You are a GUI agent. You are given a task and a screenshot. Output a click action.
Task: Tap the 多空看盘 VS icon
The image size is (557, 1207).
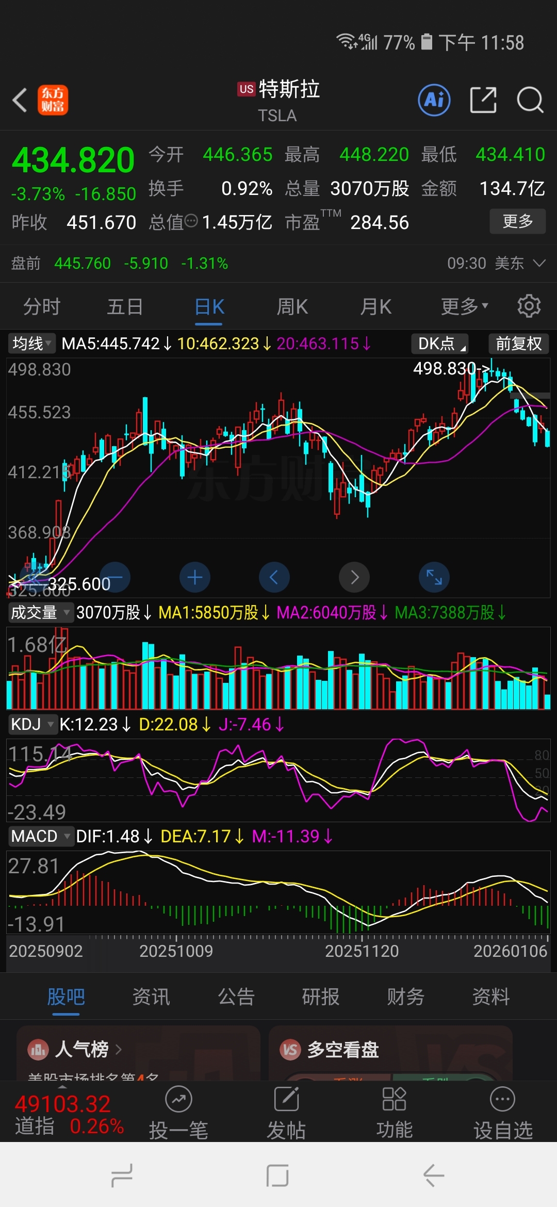(x=290, y=1049)
